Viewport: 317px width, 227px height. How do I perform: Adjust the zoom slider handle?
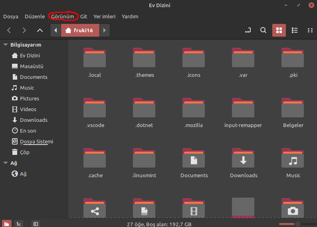point(297,224)
